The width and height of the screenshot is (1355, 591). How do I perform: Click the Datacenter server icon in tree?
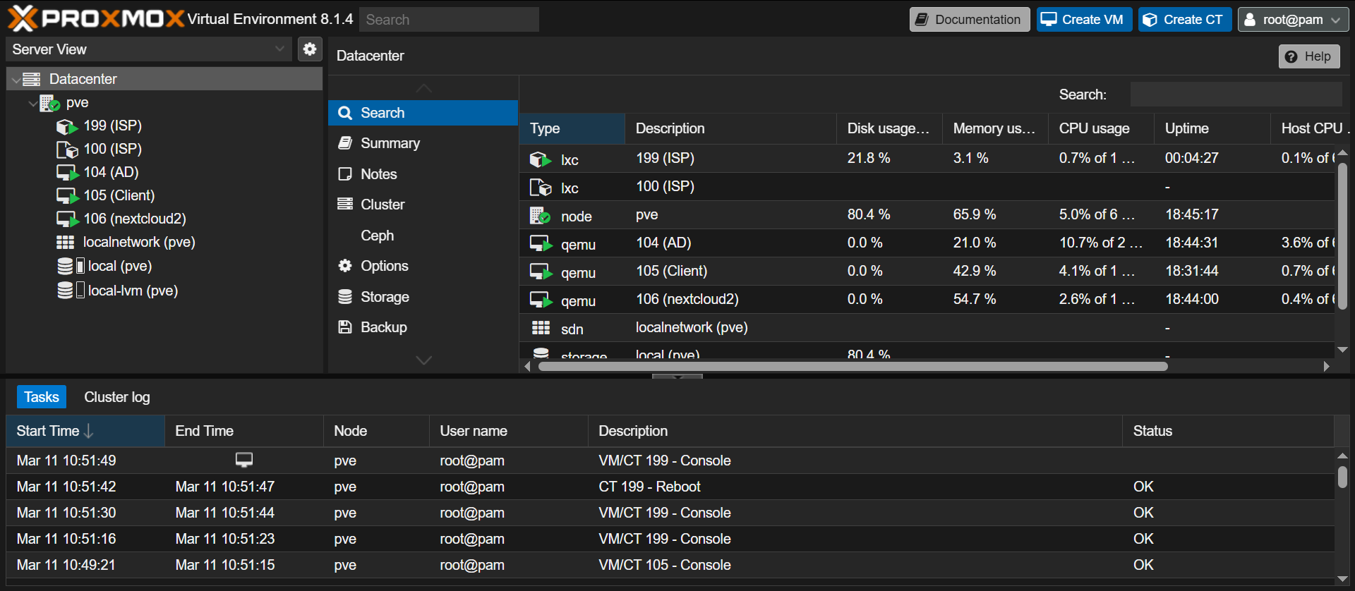tap(32, 79)
